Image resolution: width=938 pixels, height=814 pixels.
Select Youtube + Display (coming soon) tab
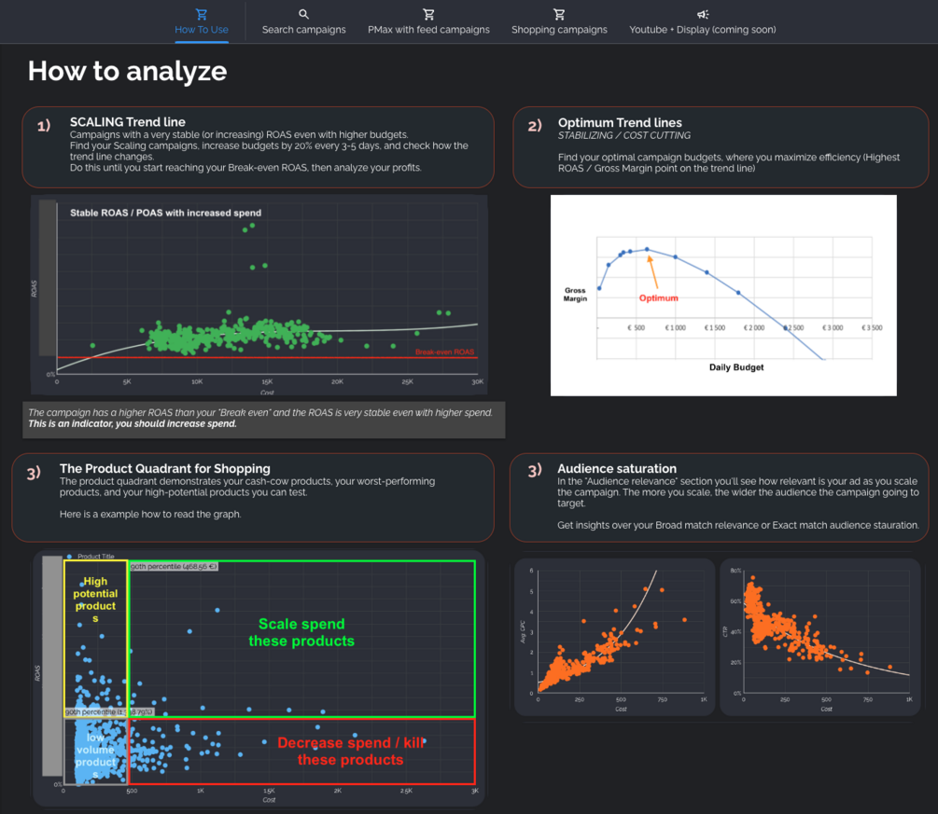[x=702, y=22]
